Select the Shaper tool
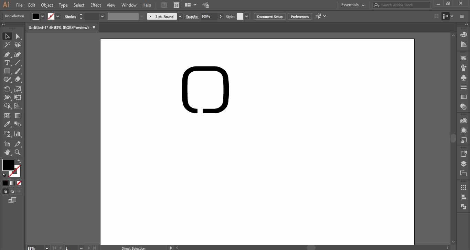The width and height of the screenshot is (470, 250). [7, 80]
